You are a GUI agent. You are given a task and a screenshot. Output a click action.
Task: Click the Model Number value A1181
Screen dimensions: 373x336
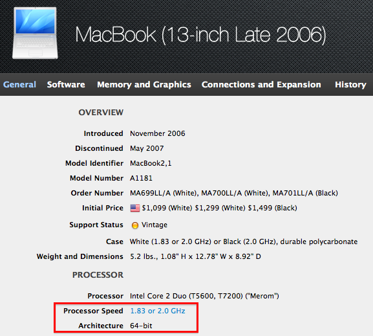pos(141,178)
